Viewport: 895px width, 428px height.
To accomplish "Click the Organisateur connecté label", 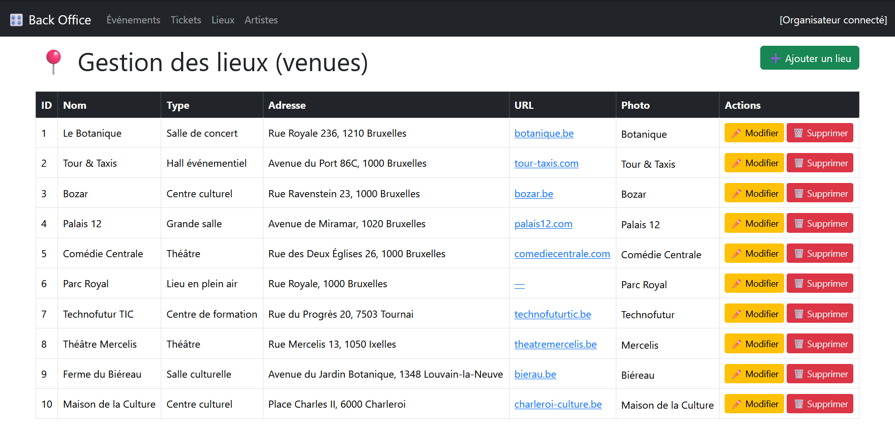I will 833,20.
